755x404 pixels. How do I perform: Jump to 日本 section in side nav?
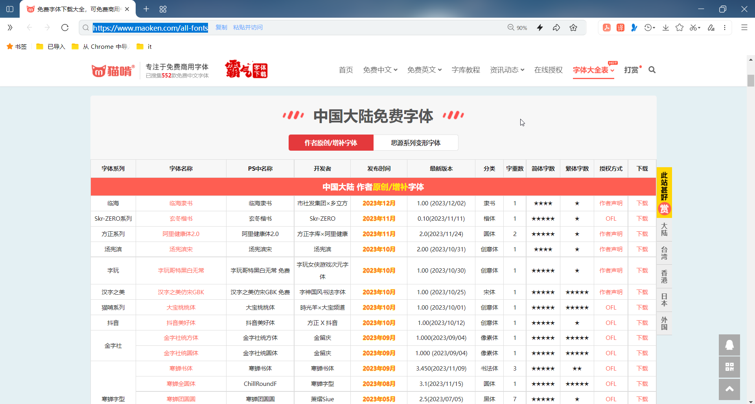click(x=664, y=300)
